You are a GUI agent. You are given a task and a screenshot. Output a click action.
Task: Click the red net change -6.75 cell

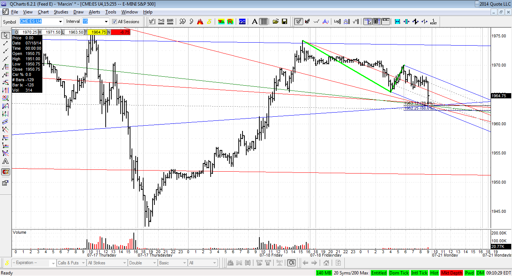pos(121,32)
